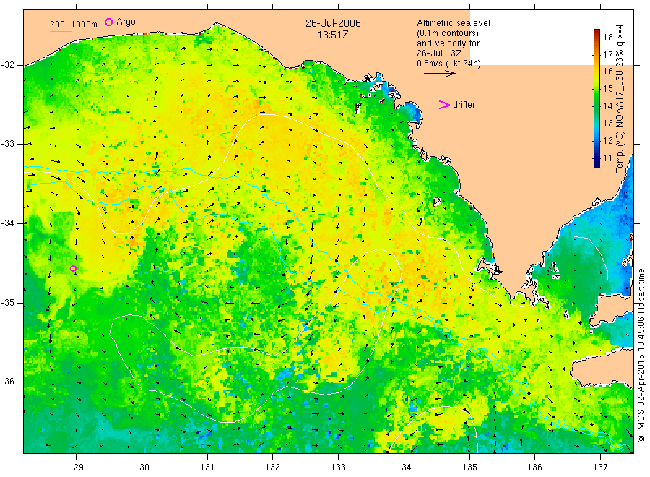Click the 'drifter' legend label

pos(464,105)
